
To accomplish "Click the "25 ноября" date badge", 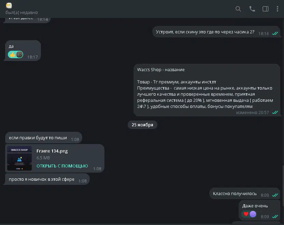I will click(142, 125).
